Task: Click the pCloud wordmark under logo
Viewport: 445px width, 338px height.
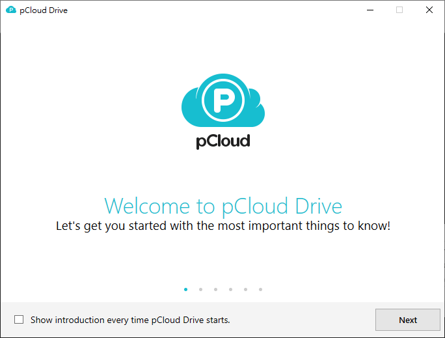Action: click(223, 141)
